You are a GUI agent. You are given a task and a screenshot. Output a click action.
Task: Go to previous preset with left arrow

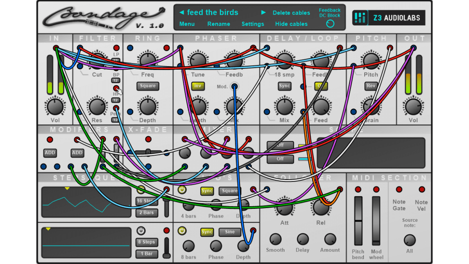tap(181, 13)
